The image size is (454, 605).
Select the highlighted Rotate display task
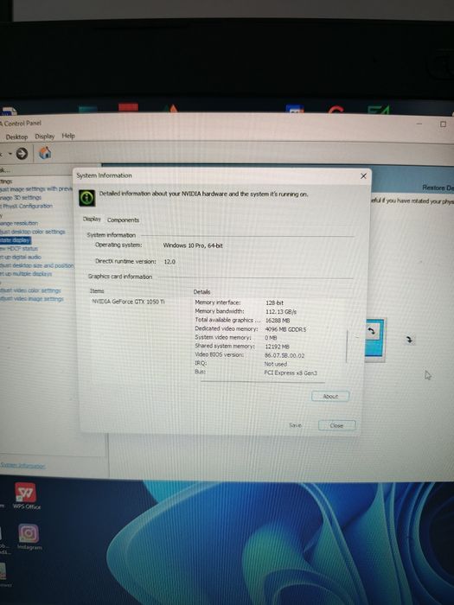tap(15, 240)
